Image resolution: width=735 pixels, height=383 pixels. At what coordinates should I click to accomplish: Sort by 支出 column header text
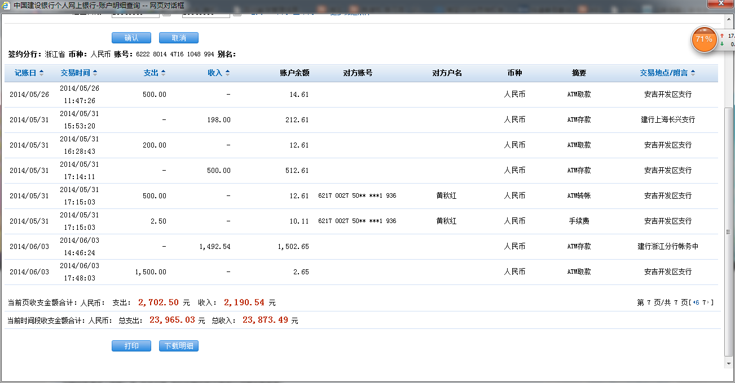coord(151,73)
